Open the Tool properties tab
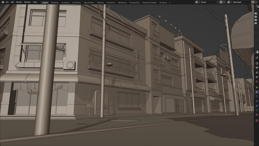 coord(257,58)
